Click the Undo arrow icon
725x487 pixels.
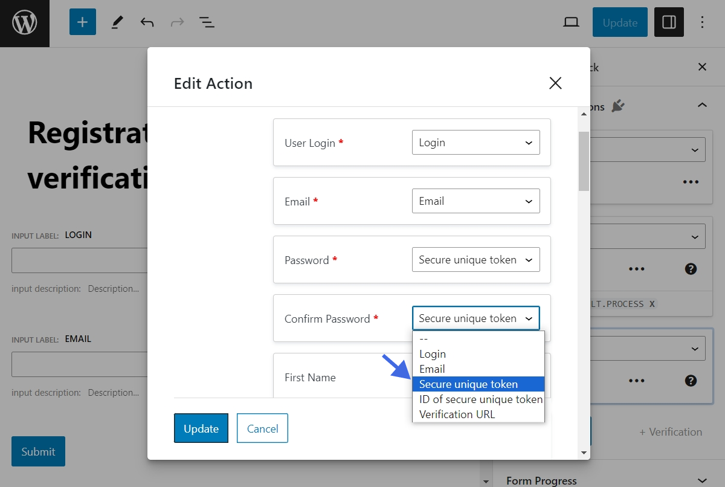146,22
